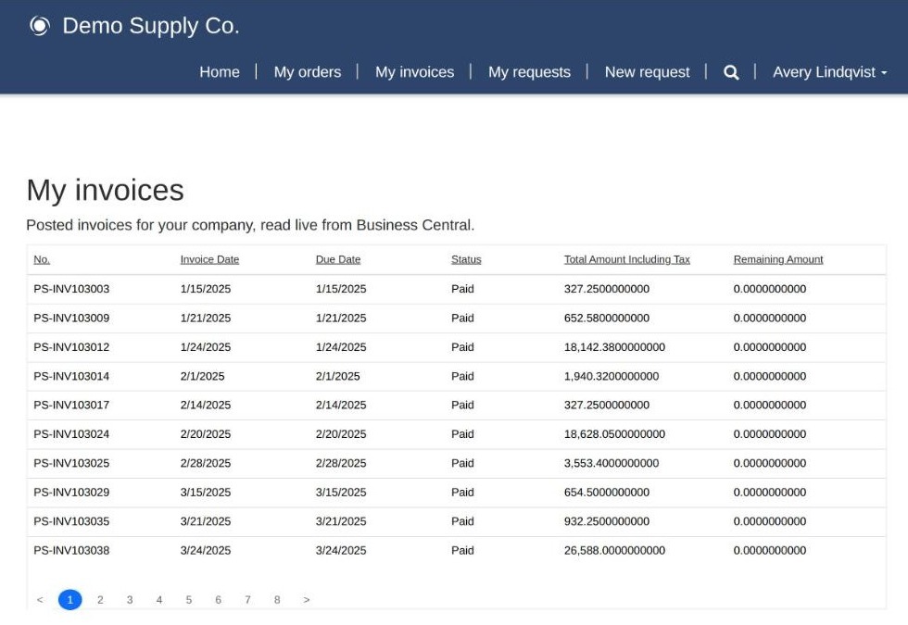Click Paid status of PS-INV103024
Viewport: 908px width, 625px height.
(x=462, y=434)
